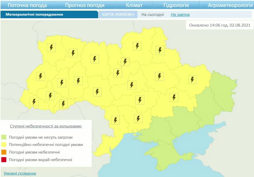Go to the Гідрологія tab

176,5
